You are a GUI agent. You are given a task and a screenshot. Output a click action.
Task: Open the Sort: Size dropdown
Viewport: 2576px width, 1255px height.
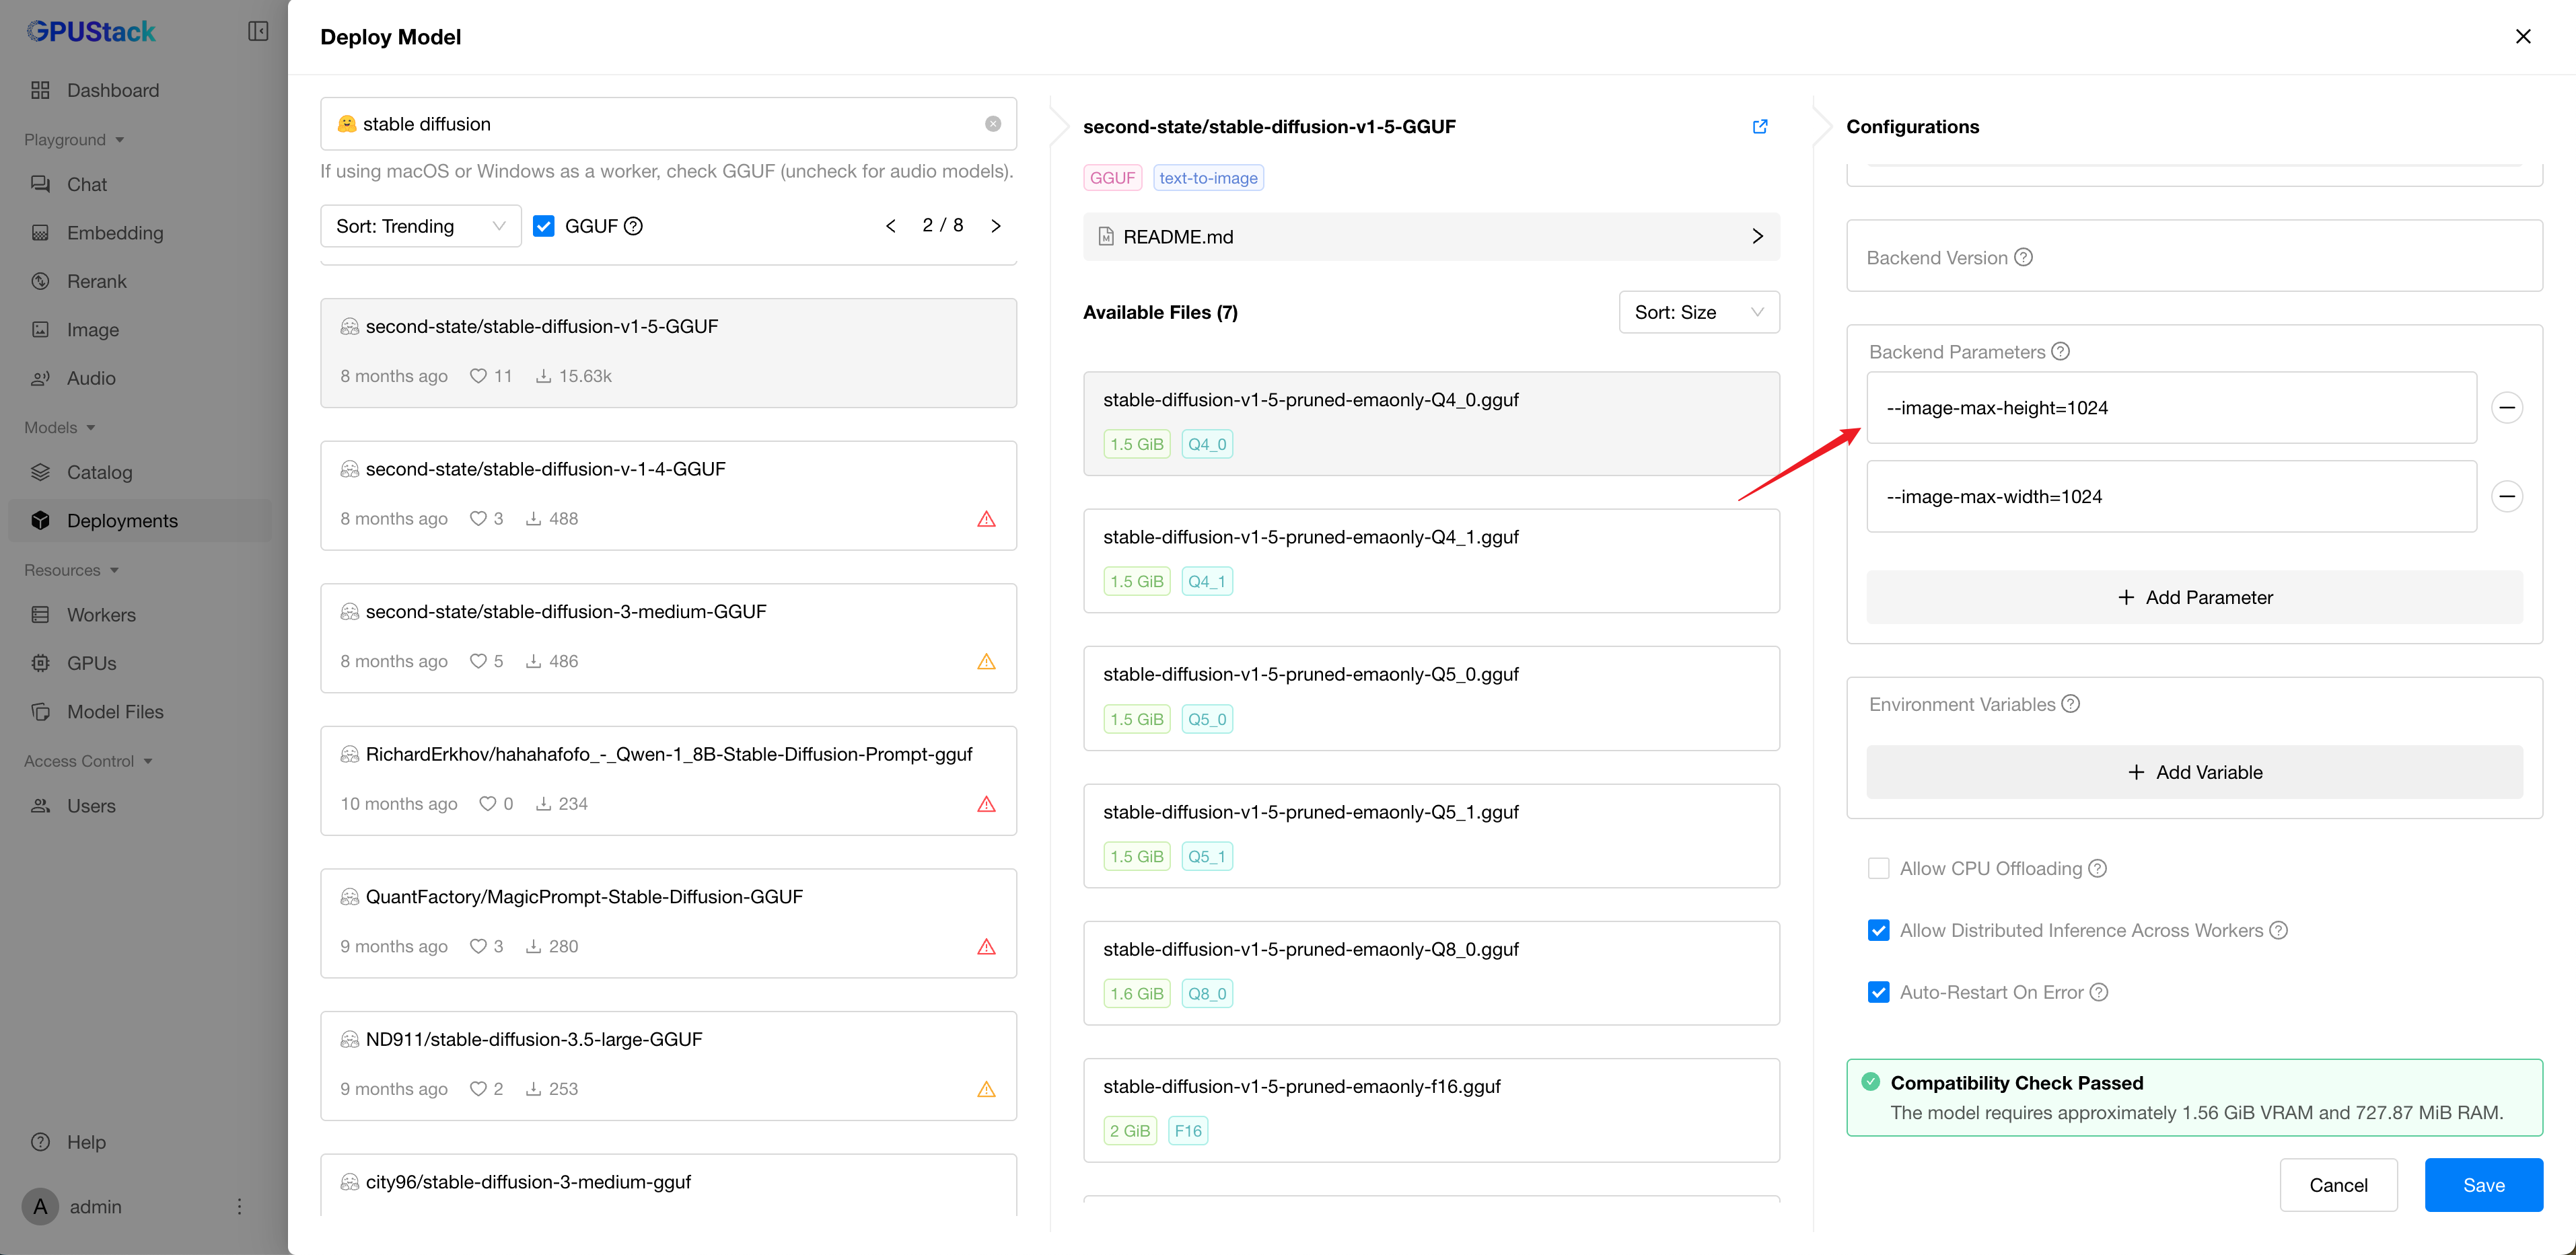point(1698,312)
